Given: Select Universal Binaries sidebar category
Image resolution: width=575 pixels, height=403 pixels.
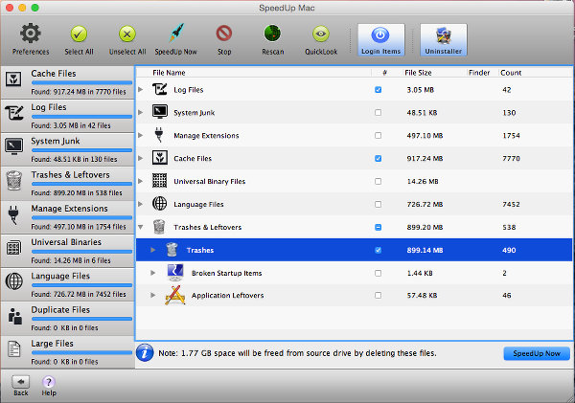Looking at the screenshot, I should [67, 251].
